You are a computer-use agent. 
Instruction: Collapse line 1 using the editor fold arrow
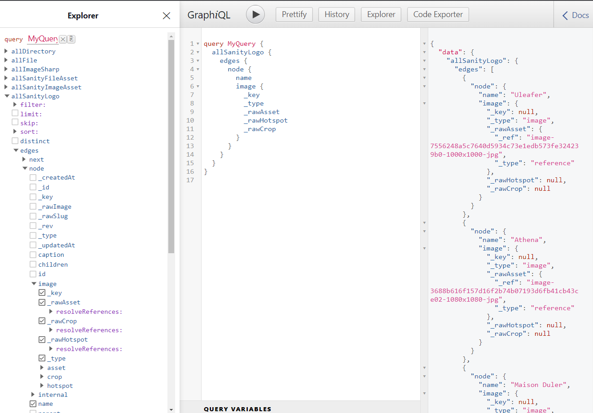(x=198, y=44)
